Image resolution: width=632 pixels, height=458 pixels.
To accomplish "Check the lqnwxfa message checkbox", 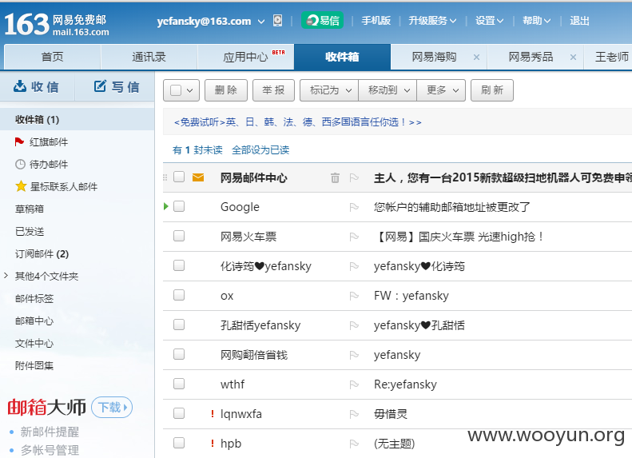I will click(x=179, y=413).
